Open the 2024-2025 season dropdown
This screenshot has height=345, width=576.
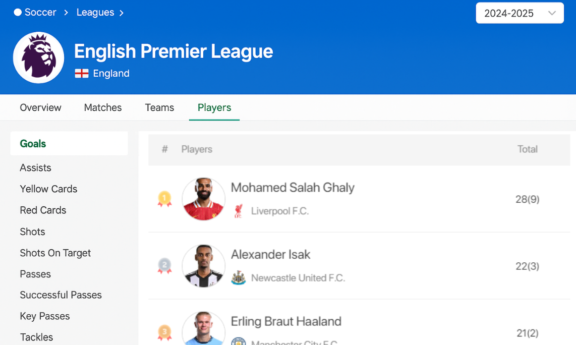pos(520,13)
